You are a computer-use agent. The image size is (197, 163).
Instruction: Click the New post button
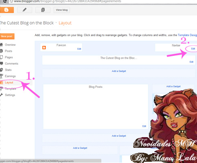(7, 37)
